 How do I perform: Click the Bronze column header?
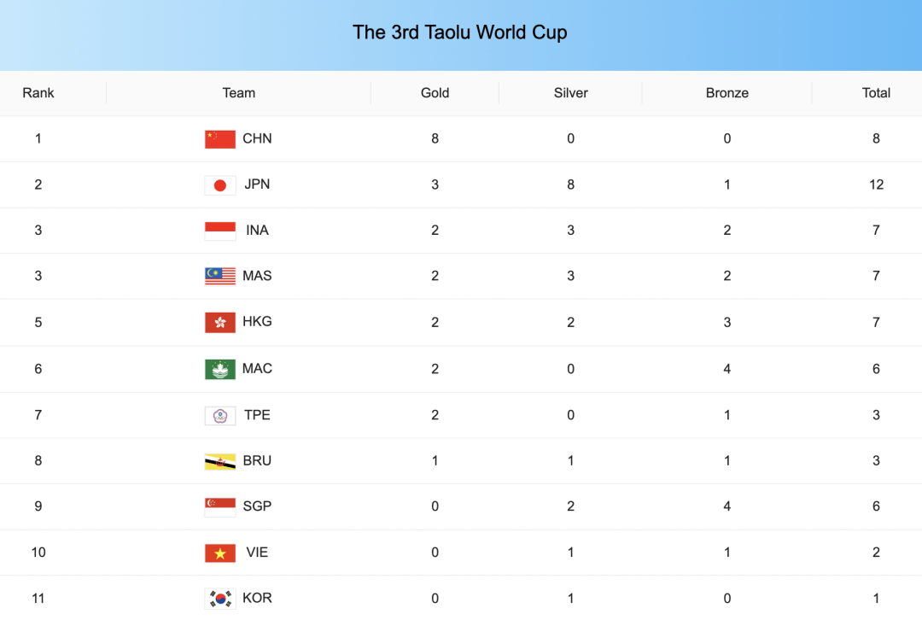click(727, 93)
